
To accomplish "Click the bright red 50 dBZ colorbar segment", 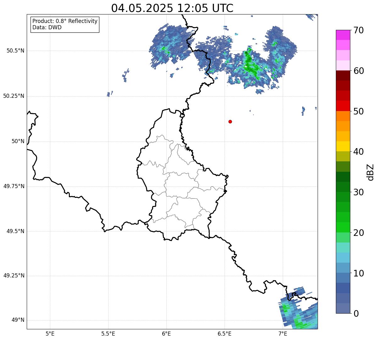I will pos(343,106).
